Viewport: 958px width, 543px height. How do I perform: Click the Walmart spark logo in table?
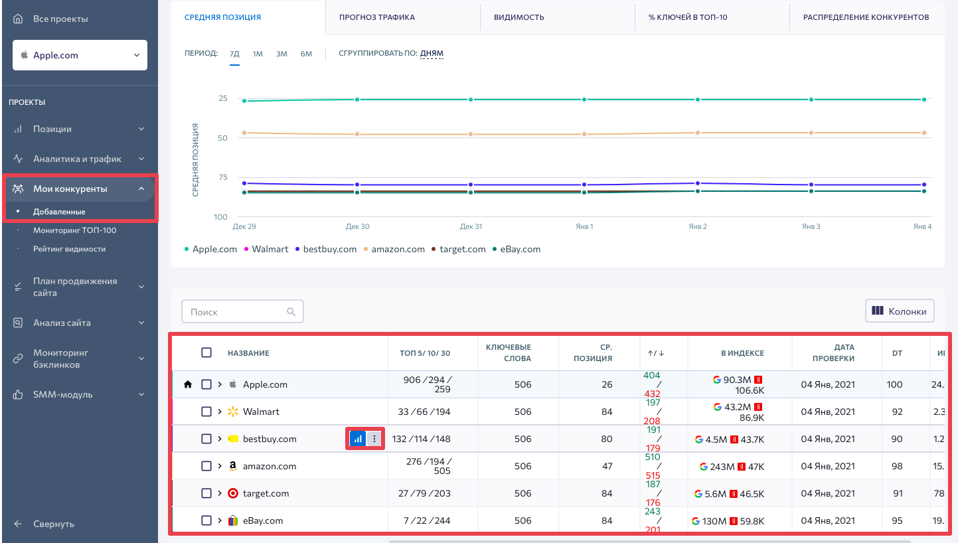point(232,412)
